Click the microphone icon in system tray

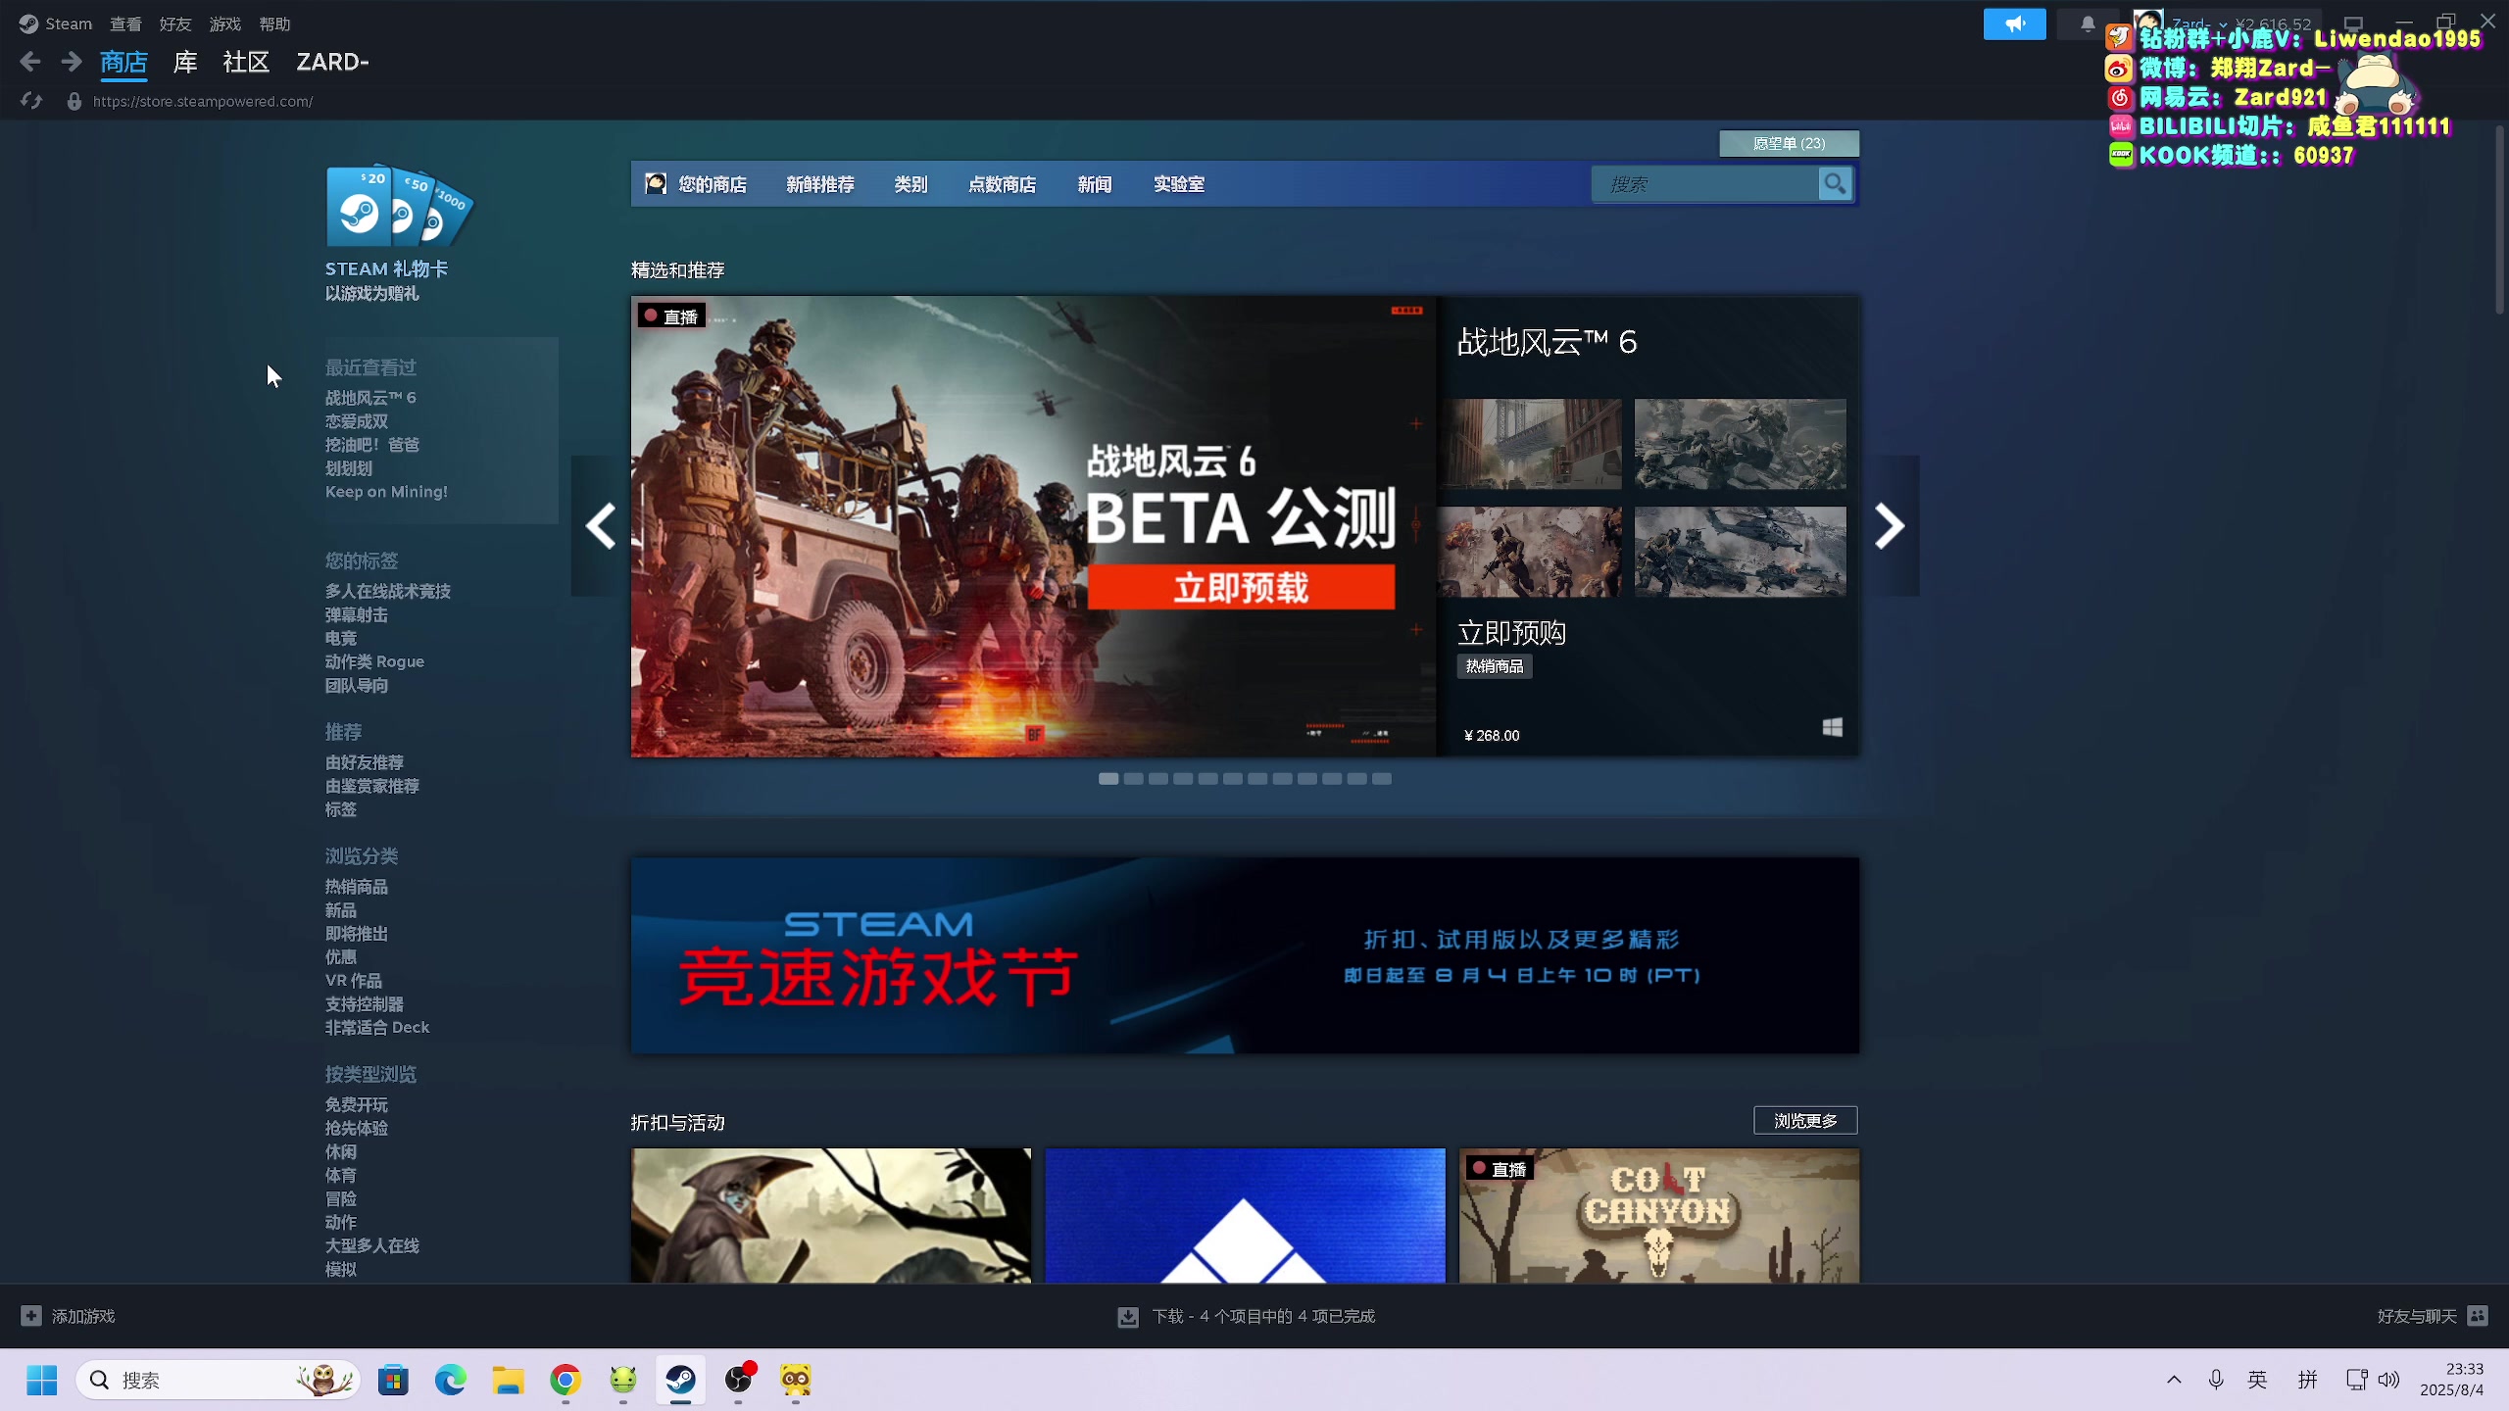coord(2215,1380)
